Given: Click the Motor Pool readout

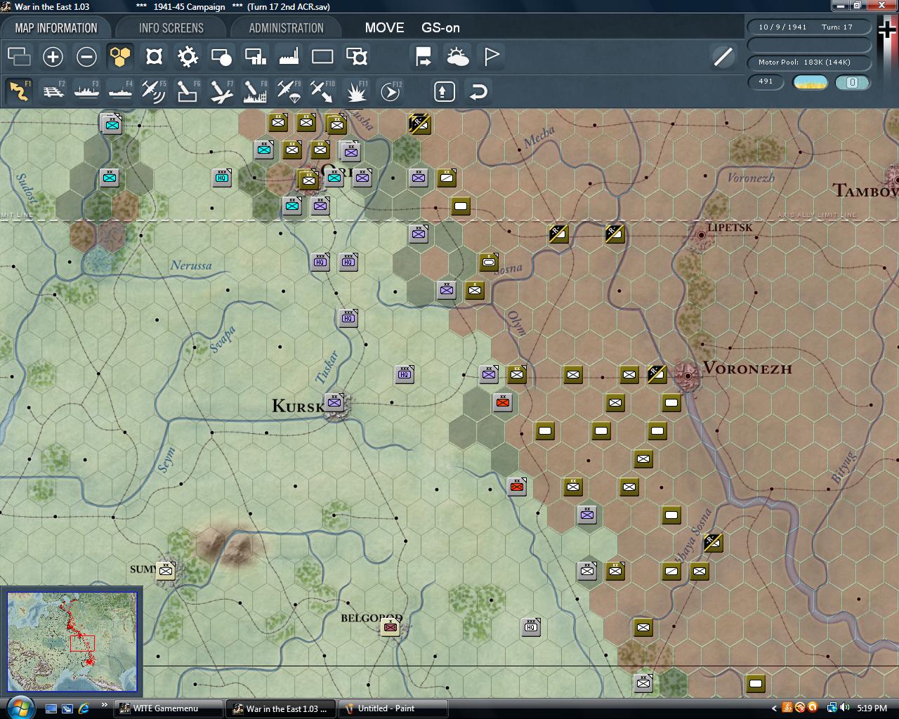Looking at the screenshot, I should 808,62.
